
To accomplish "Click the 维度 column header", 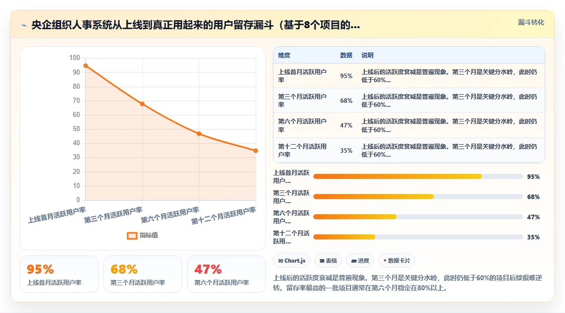I will 284,55.
